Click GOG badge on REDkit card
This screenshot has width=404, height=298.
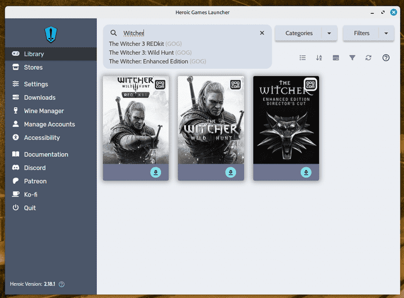(160, 84)
